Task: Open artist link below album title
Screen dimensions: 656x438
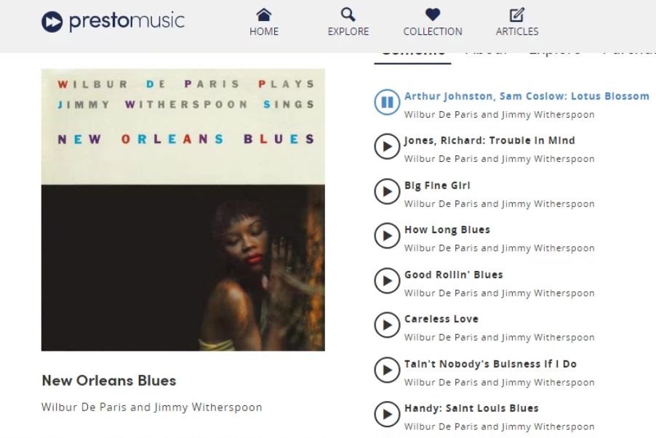Action: pyautogui.click(x=151, y=407)
